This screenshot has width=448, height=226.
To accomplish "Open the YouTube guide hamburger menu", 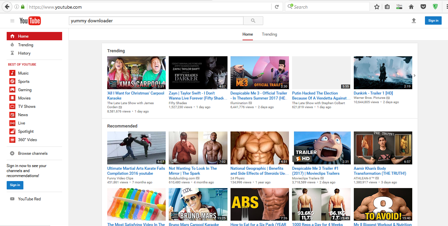I will click(x=12, y=21).
